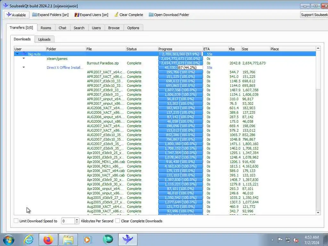The image size is (328, 246).
Task: Click the muted volume tray icon
Action: coord(296,240)
